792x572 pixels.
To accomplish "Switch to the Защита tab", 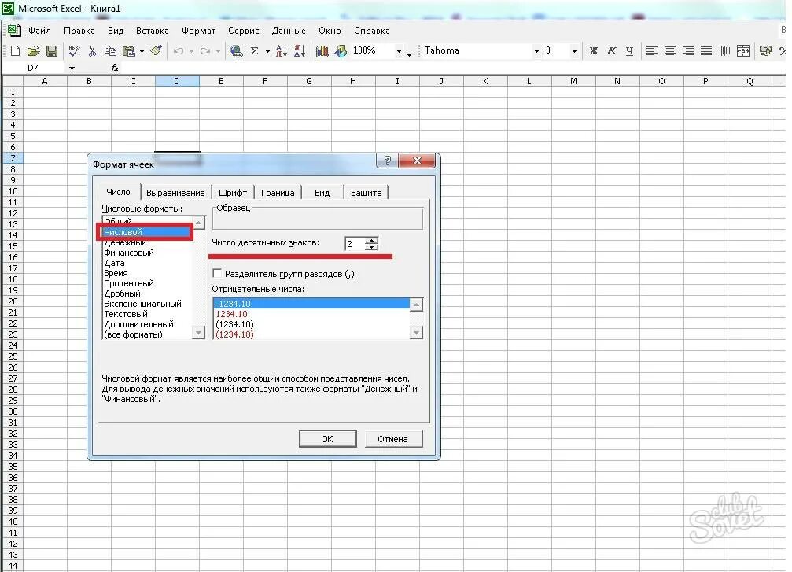I will click(367, 193).
